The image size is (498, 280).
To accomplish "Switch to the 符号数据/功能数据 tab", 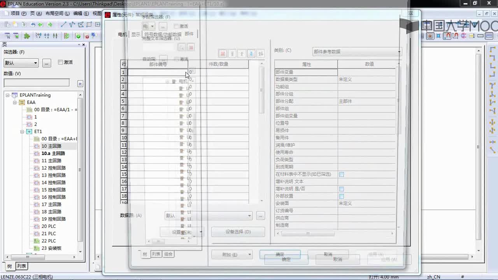I will [x=163, y=34].
